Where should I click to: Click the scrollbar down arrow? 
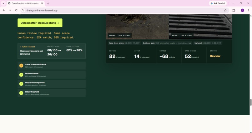[x=251, y=132]
